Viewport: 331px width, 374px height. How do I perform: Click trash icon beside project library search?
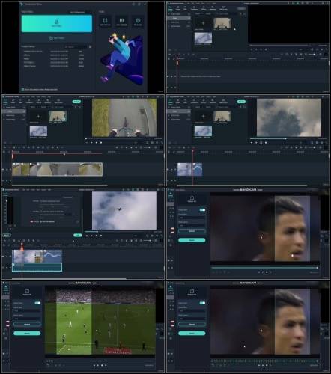coord(90,47)
